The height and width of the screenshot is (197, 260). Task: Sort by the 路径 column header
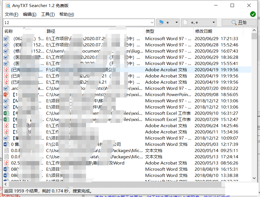95,31
